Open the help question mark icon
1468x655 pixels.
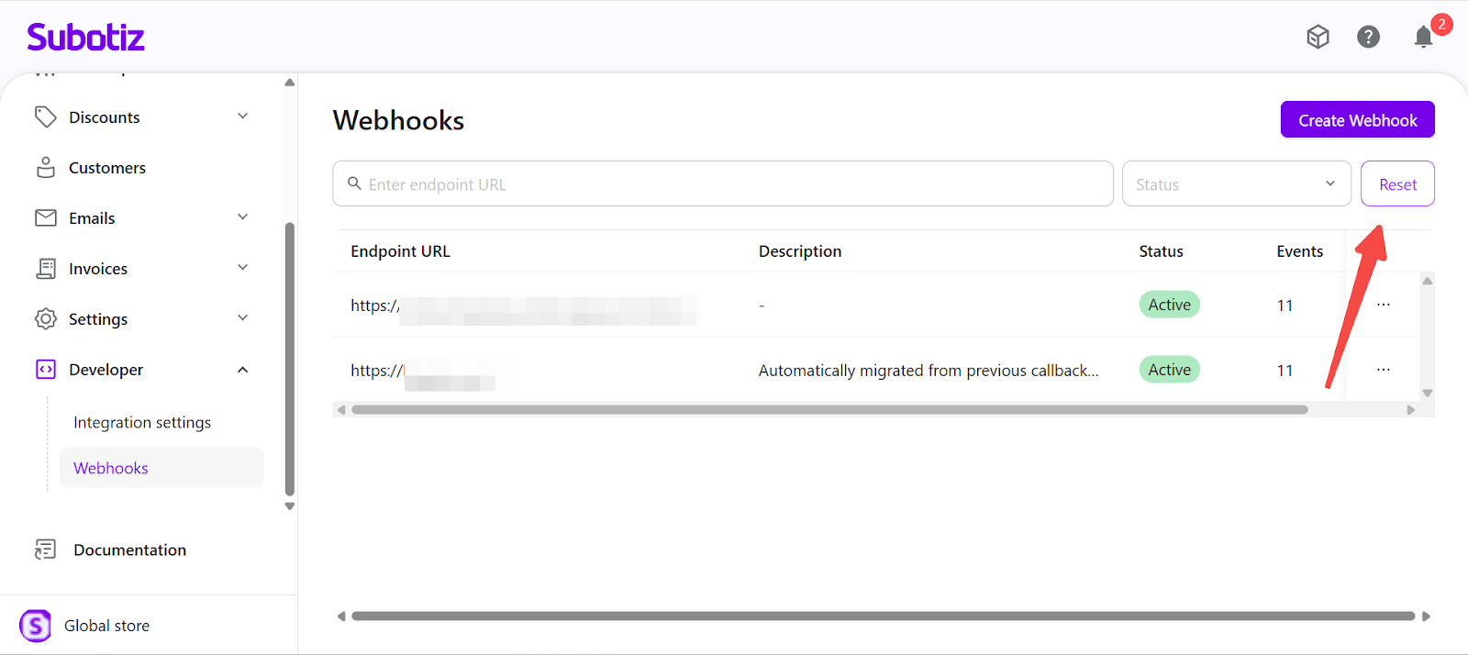[1368, 37]
